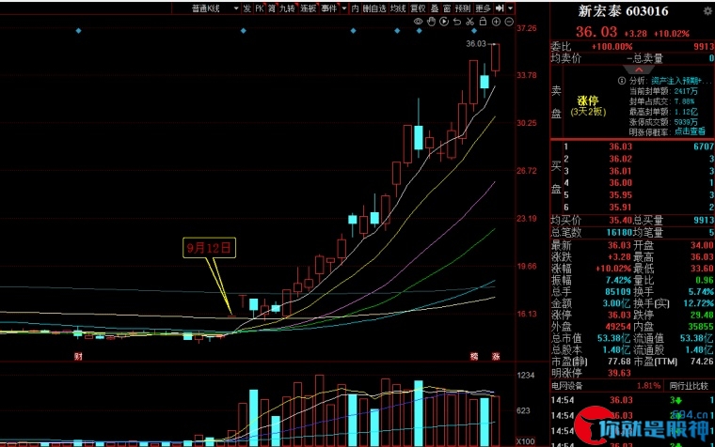Click the 涨 marker below chart

point(496,357)
